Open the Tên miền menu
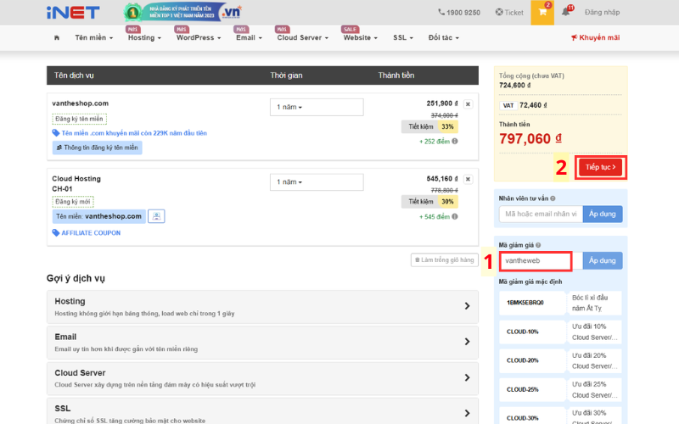The image size is (679, 424). (x=94, y=37)
